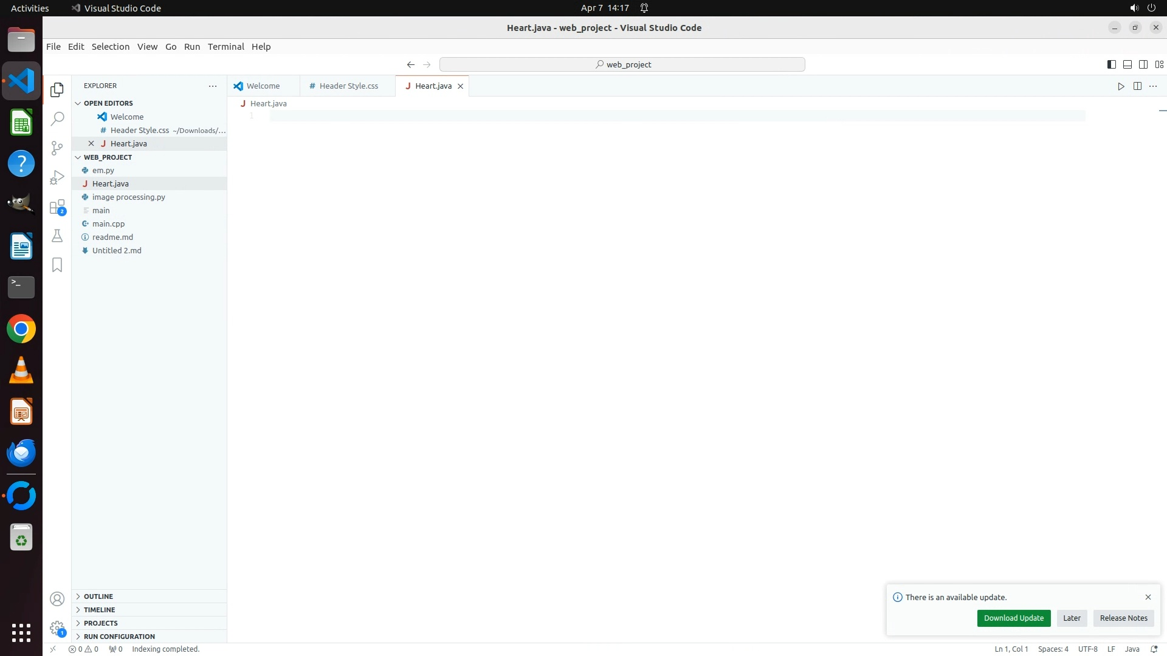The height and width of the screenshot is (656, 1167).
Task: Open the Bookmarks view icon
Action: pyautogui.click(x=57, y=265)
